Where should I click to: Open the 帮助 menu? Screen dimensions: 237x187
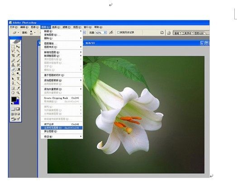pyautogui.click(x=99, y=27)
